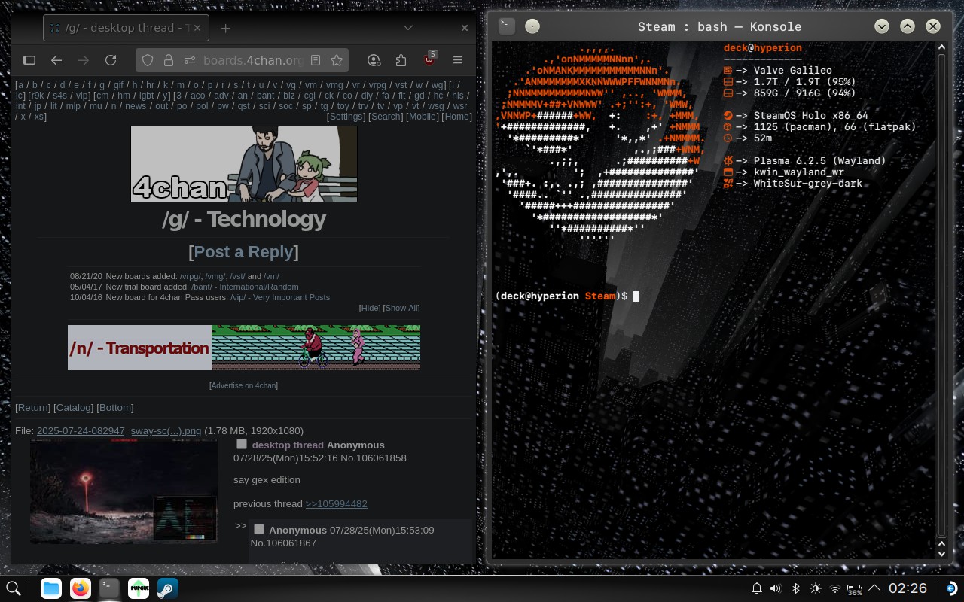The height and width of the screenshot is (602, 964).
Task: Toggle reader view in address bar
Action: coord(316,60)
